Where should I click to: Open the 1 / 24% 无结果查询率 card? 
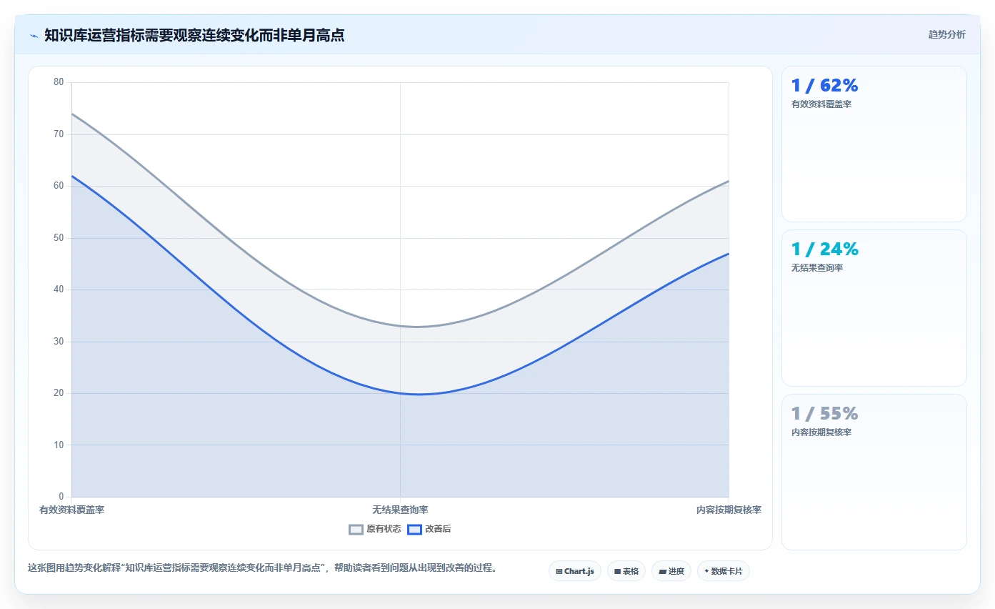[x=874, y=308]
